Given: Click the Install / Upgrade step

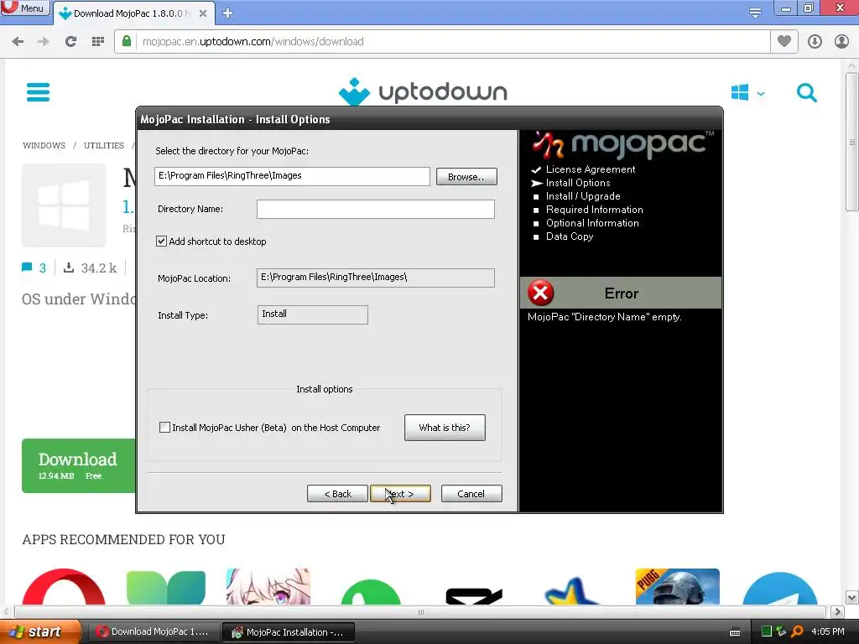Looking at the screenshot, I should point(583,196).
